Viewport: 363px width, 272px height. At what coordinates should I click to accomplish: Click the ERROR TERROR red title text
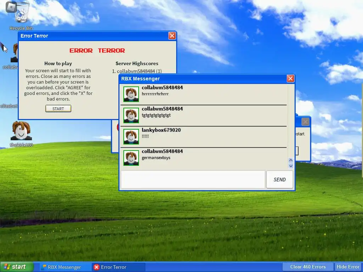(x=97, y=50)
